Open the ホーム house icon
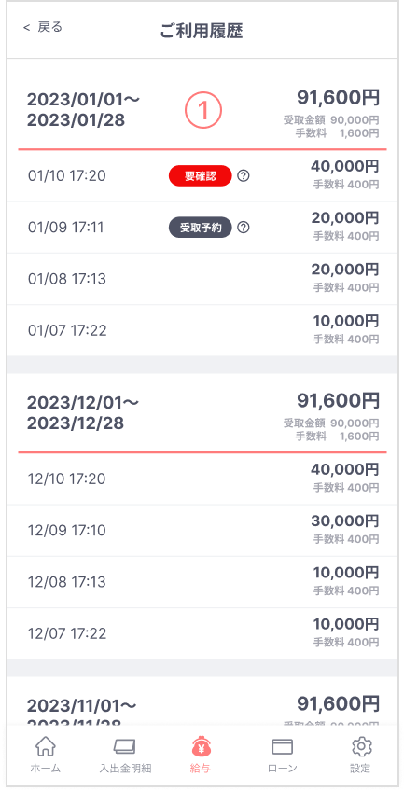This screenshot has height=791, width=404. pyautogui.click(x=46, y=747)
